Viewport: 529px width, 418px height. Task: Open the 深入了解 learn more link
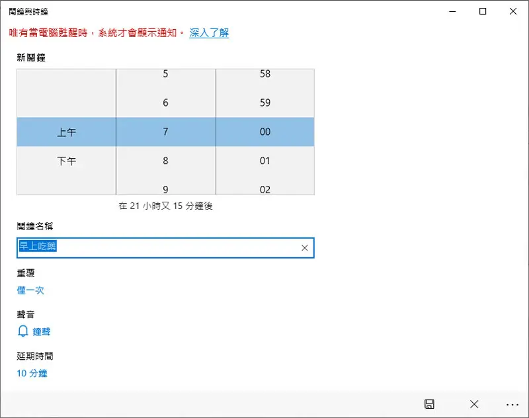[209, 32]
